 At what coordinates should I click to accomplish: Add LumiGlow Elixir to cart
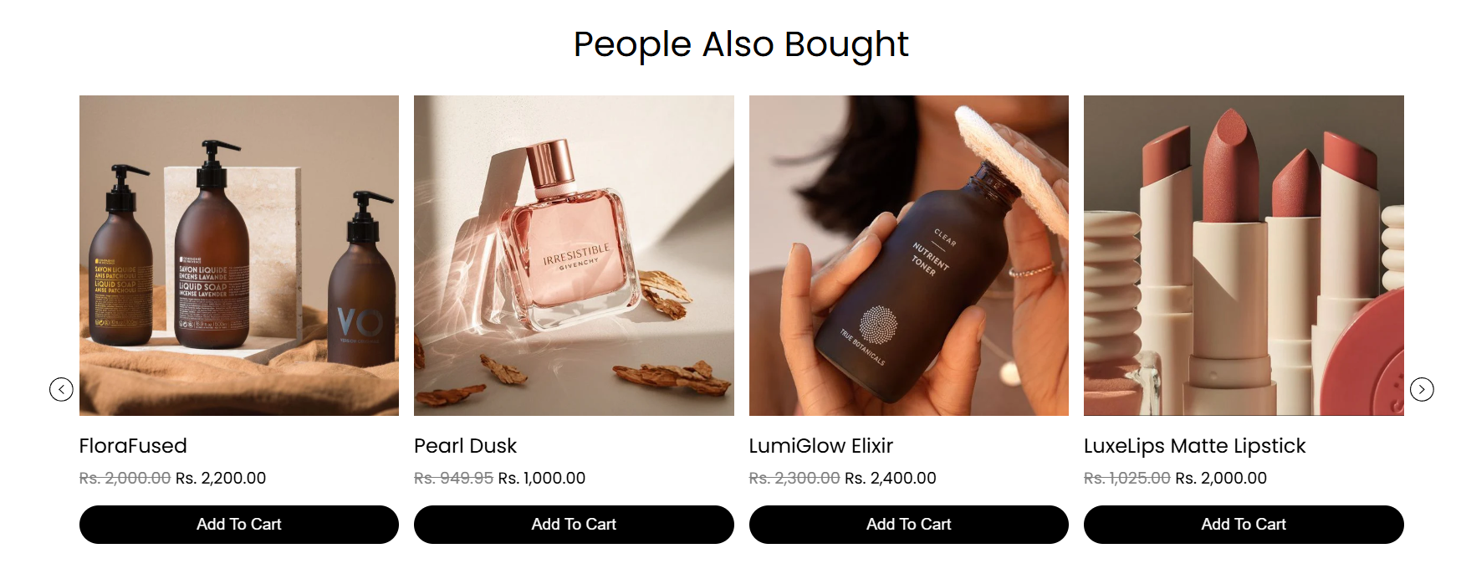click(909, 525)
